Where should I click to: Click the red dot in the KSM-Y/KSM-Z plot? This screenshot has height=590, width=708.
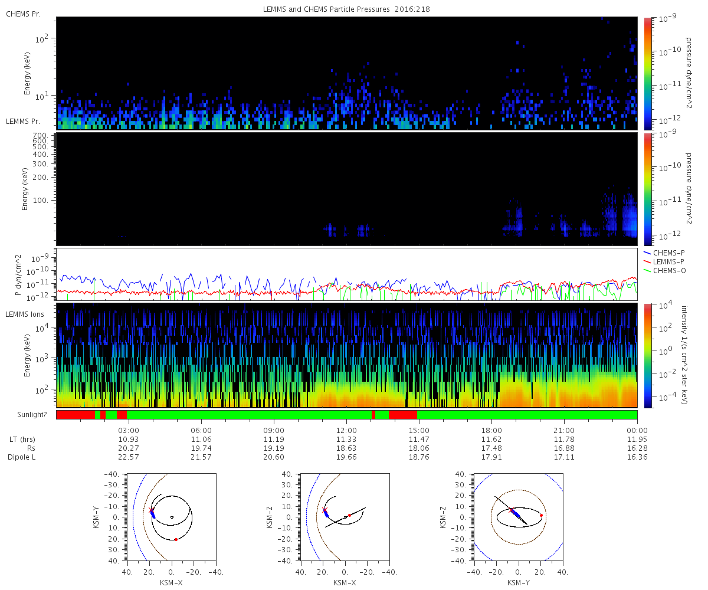point(541,516)
